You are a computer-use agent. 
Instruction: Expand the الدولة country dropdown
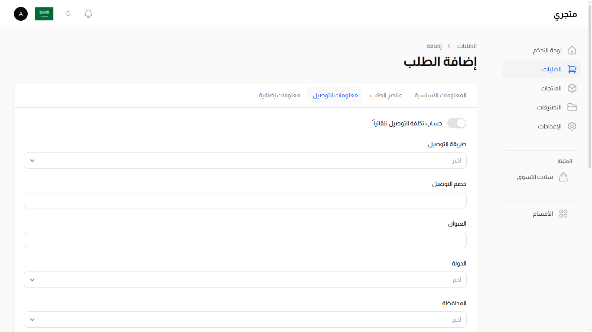[245, 280]
